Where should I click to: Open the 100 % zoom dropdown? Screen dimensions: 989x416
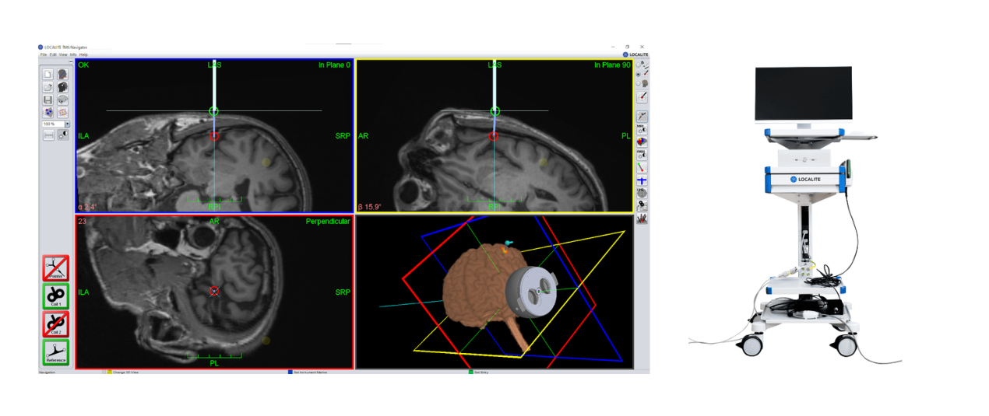[67, 124]
